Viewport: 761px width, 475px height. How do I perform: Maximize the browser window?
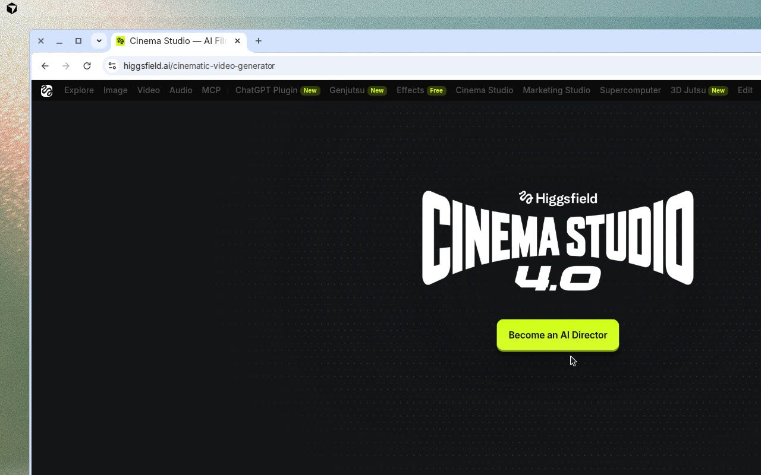[x=78, y=41]
